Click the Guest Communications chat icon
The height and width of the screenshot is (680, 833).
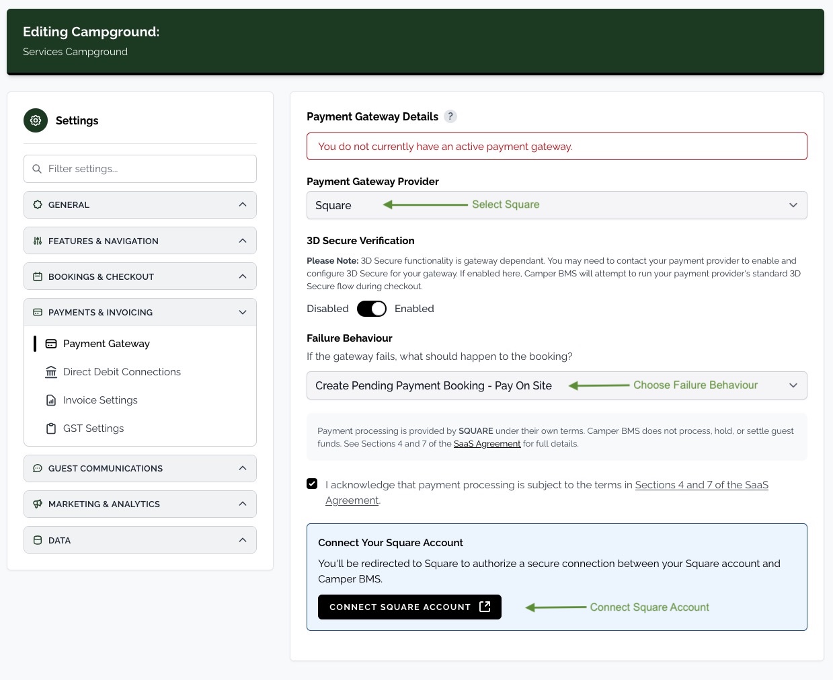[38, 468]
